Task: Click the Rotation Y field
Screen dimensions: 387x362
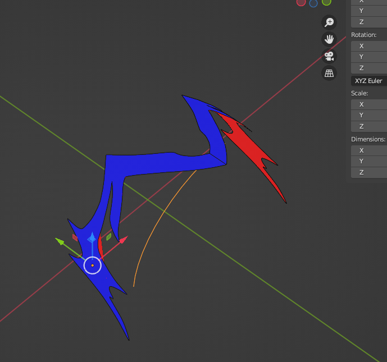Action: pos(369,57)
